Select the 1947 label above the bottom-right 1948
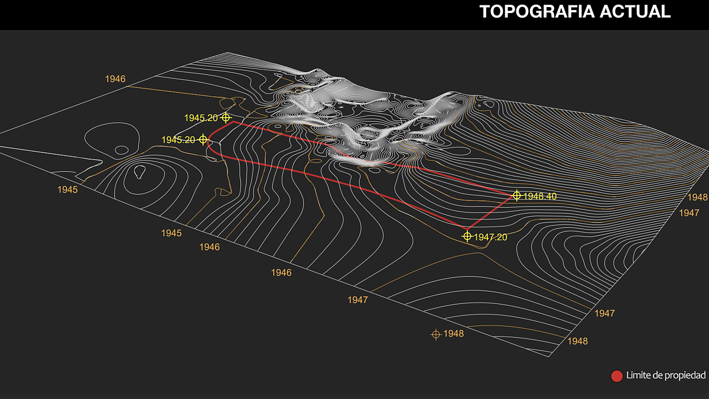The width and height of the screenshot is (709, 399). 604,313
